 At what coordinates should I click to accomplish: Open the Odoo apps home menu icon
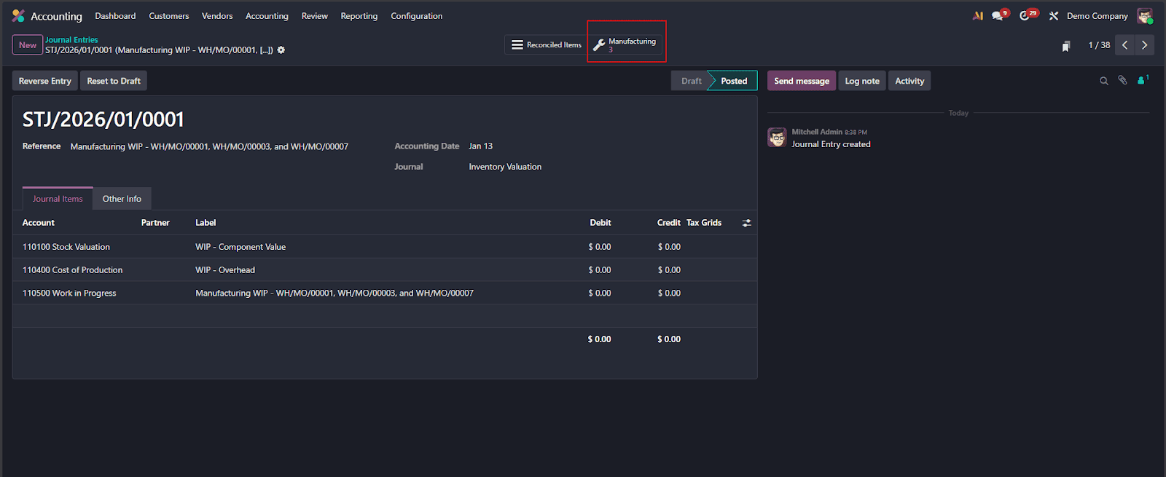point(18,15)
